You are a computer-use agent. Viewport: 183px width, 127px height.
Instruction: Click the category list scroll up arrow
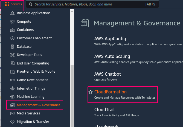[x=72, y=11]
